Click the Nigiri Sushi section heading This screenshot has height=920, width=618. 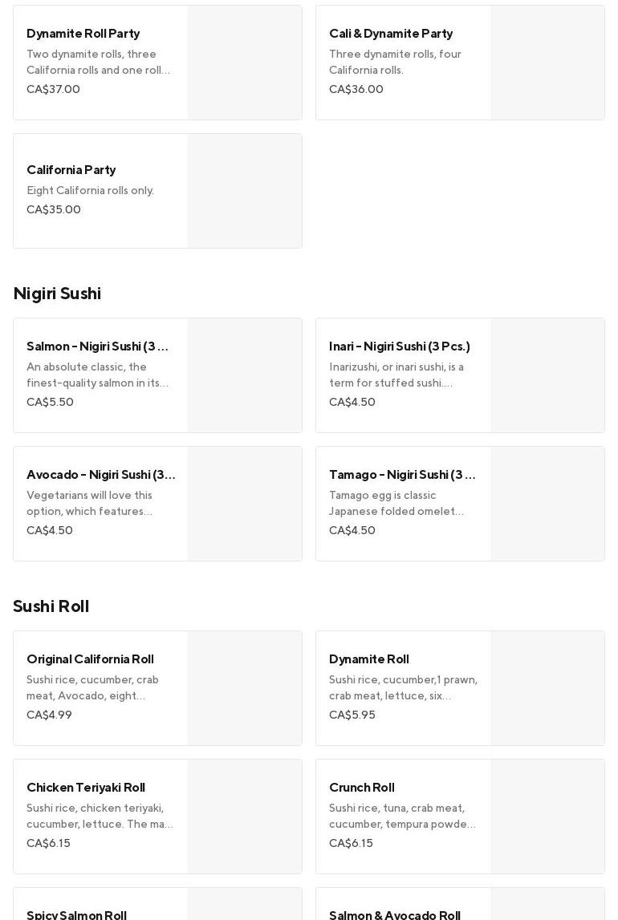pyautogui.click(x=57, y=294)
